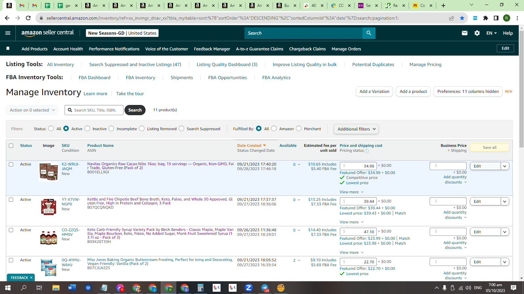This screenshot has height=294, width=524.
Task: Filter Fulfilled By Amazon
Action: pos(274,129)
